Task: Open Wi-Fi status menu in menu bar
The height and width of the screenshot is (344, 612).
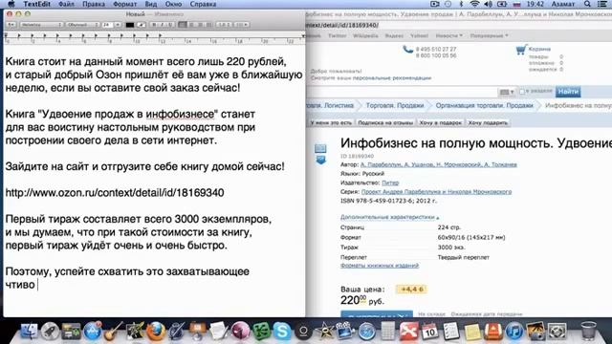Action: click(x=474, y=4)
